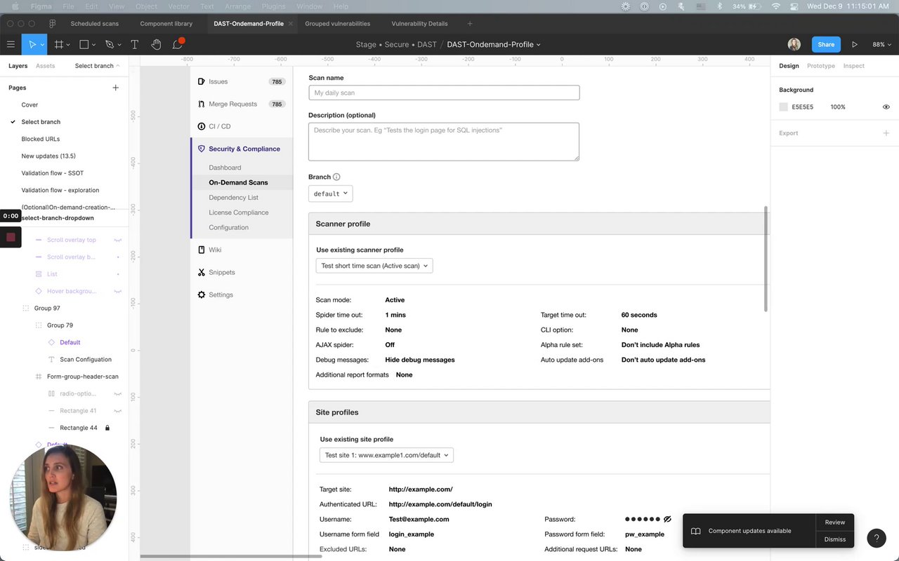Toggle the password visibility eye icon

point(667,520)
